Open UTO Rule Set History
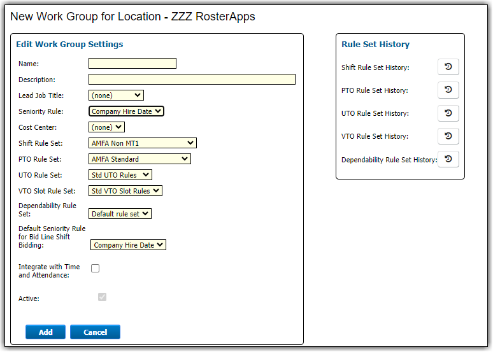The height and width of the screenshot is (352, 493). point(448,113)
